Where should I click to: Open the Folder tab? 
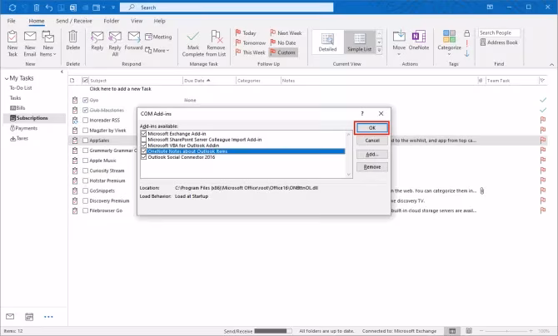(x=112, y=21)
